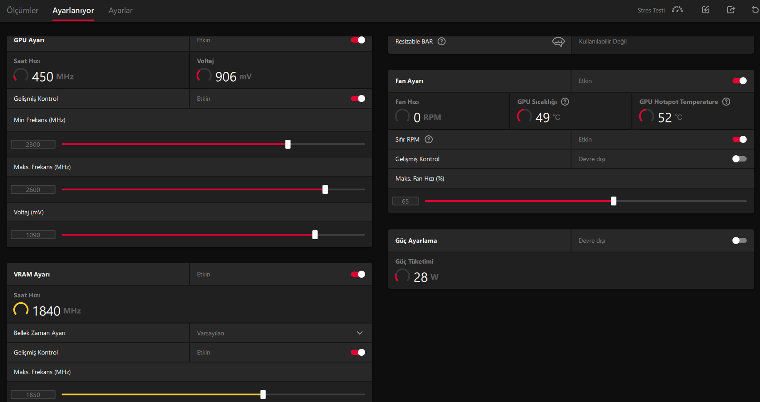Open the GPU Sıcaklığı help icon
The height and width of the screenshot is (402, 760).
click(x=565, y=102)
